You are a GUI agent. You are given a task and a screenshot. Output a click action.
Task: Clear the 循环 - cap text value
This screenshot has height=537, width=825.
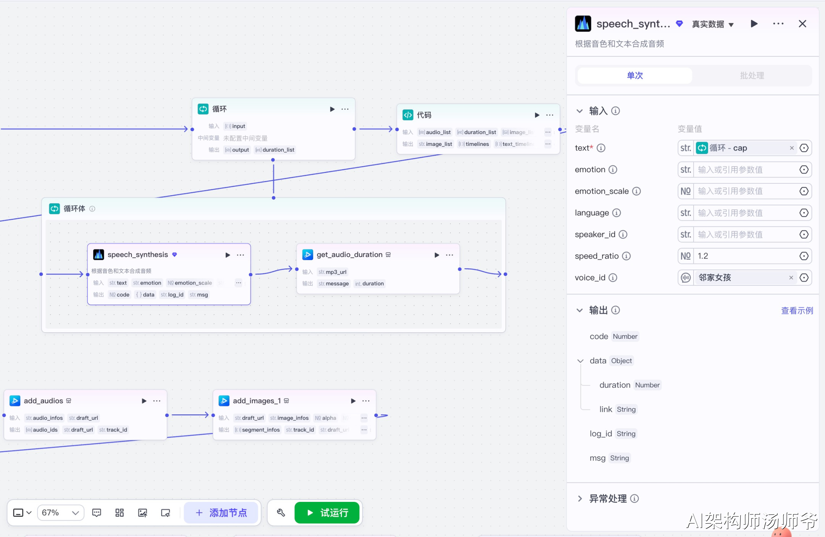point(792,148)
